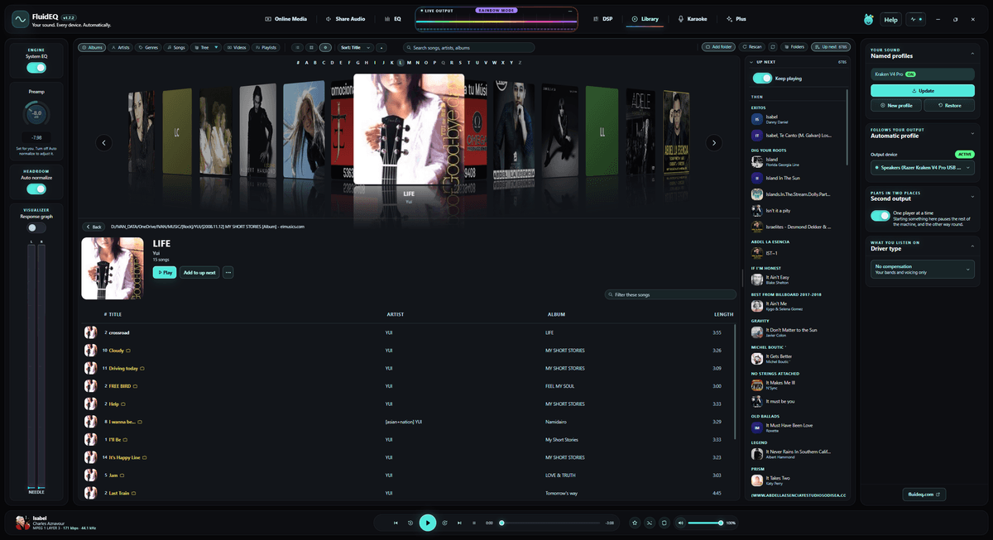Click the refresh icon next to Rescan
This screenshot has height=540, width=993.
(x=773, y=47)
